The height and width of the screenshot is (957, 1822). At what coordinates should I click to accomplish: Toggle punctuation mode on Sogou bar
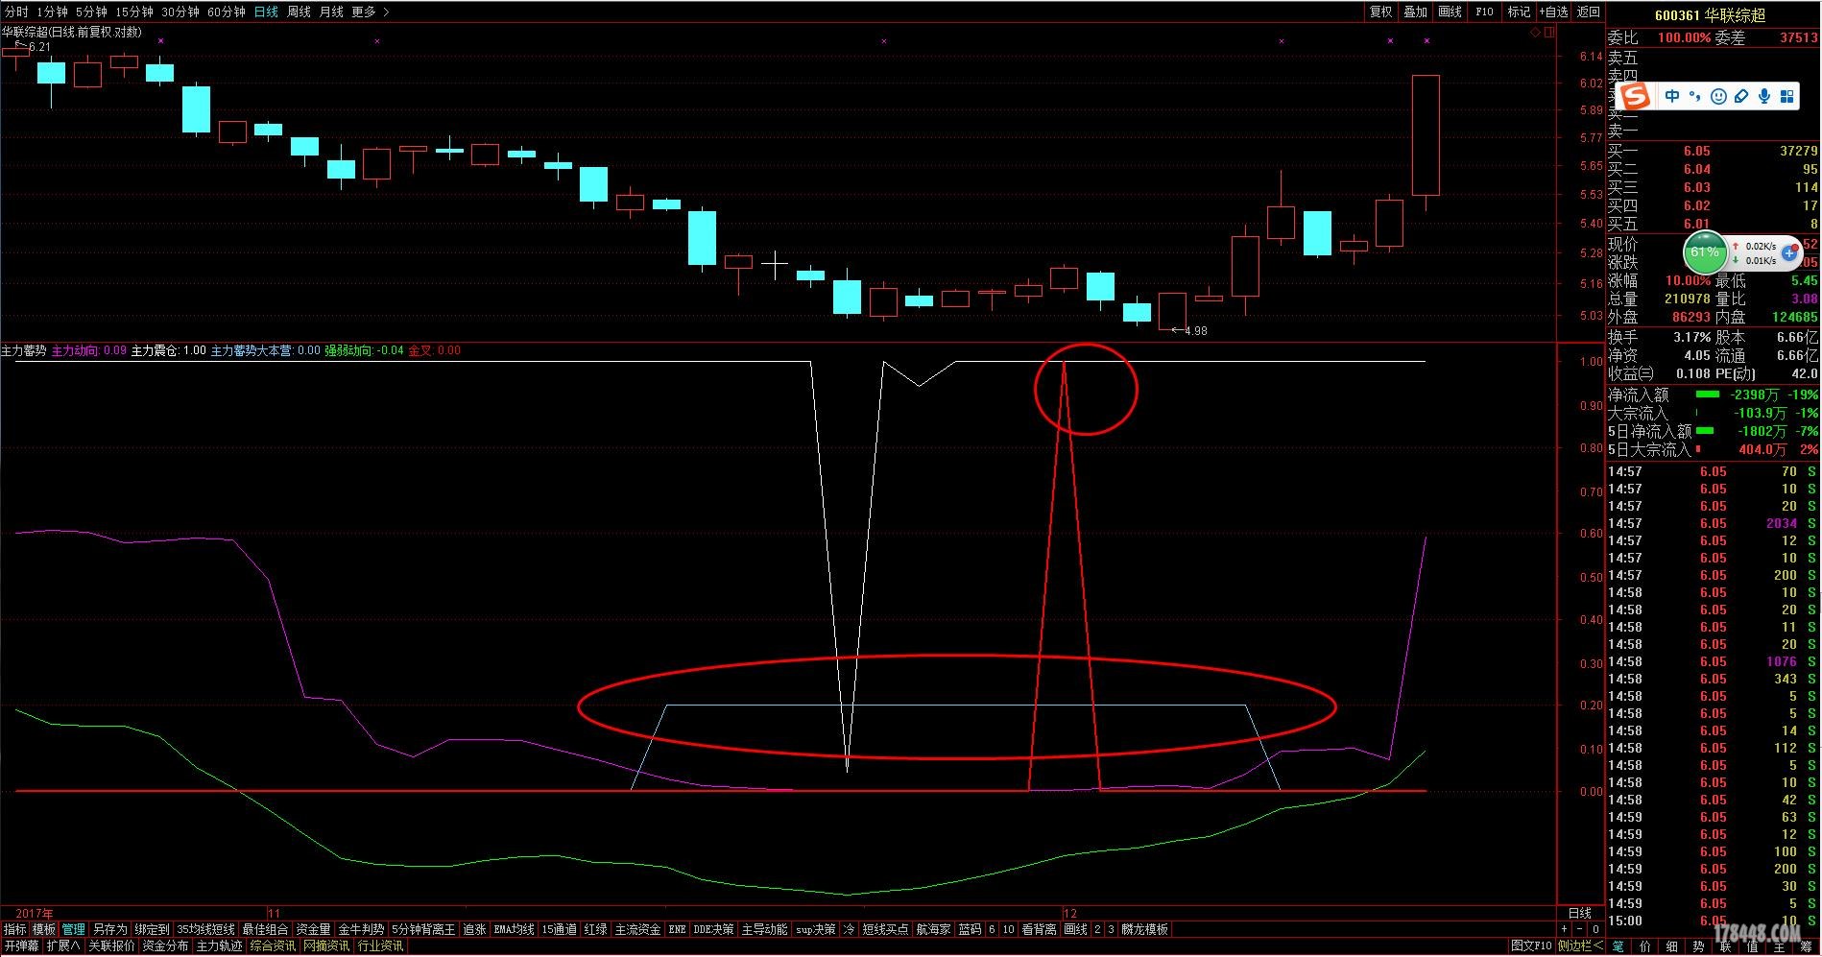coord(1695,96)
